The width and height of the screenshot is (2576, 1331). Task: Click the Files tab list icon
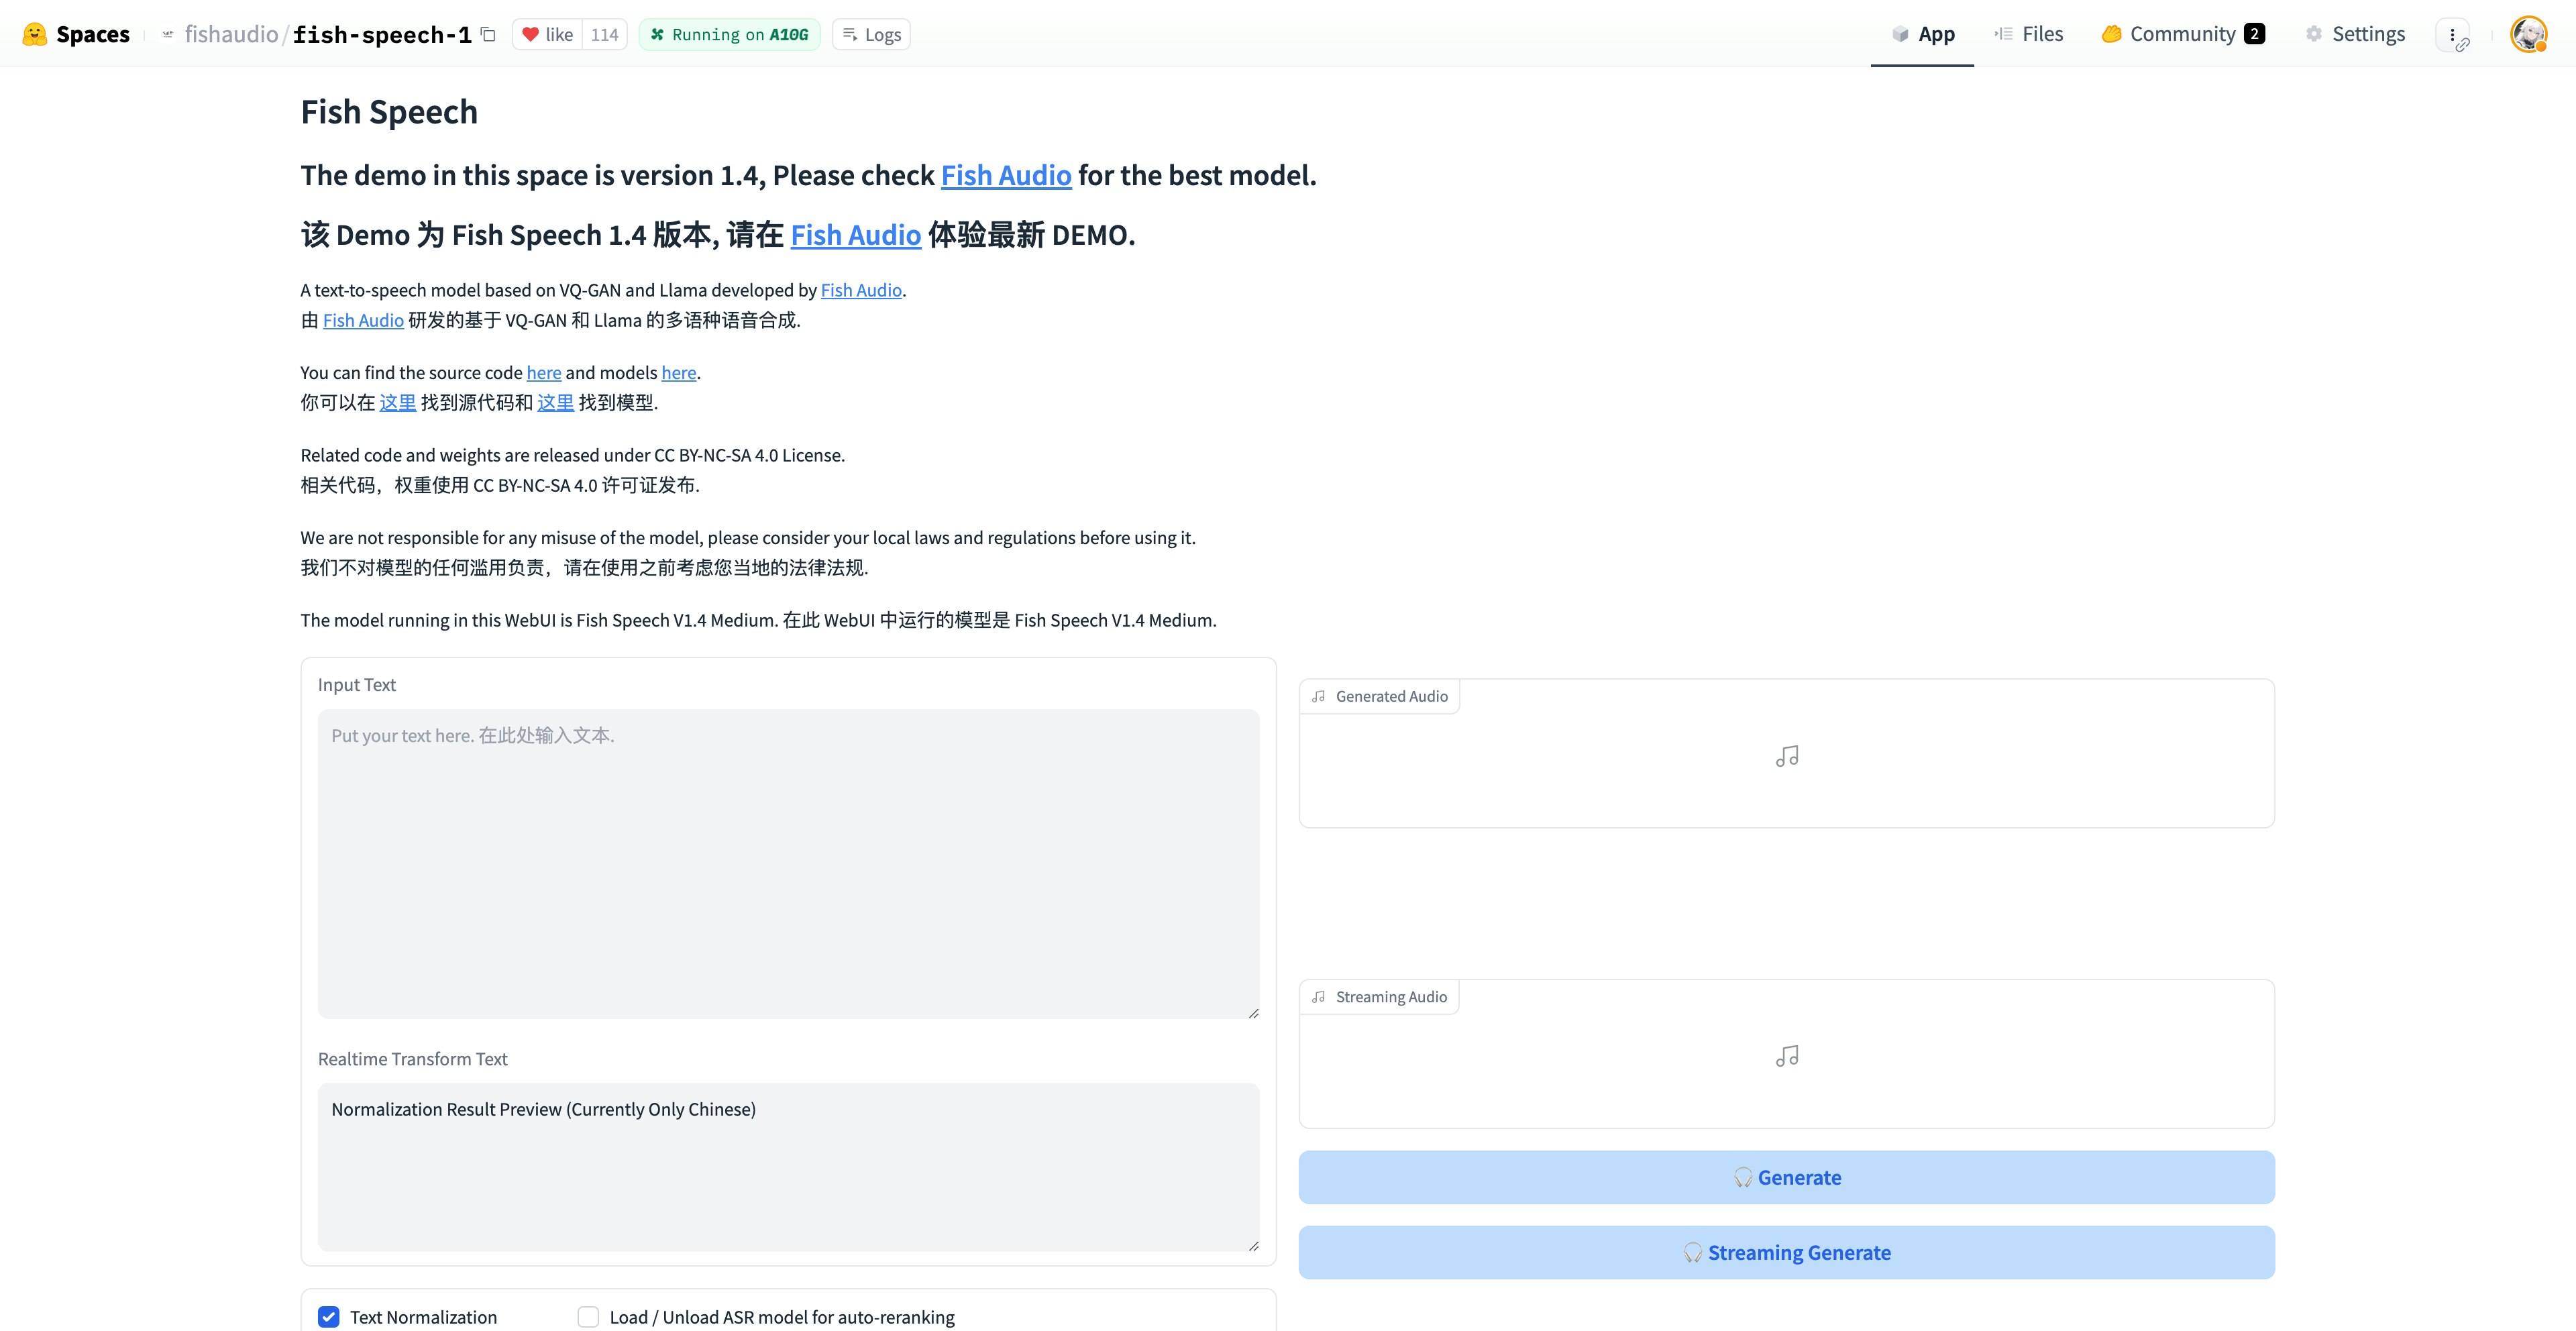(2003, 34)
